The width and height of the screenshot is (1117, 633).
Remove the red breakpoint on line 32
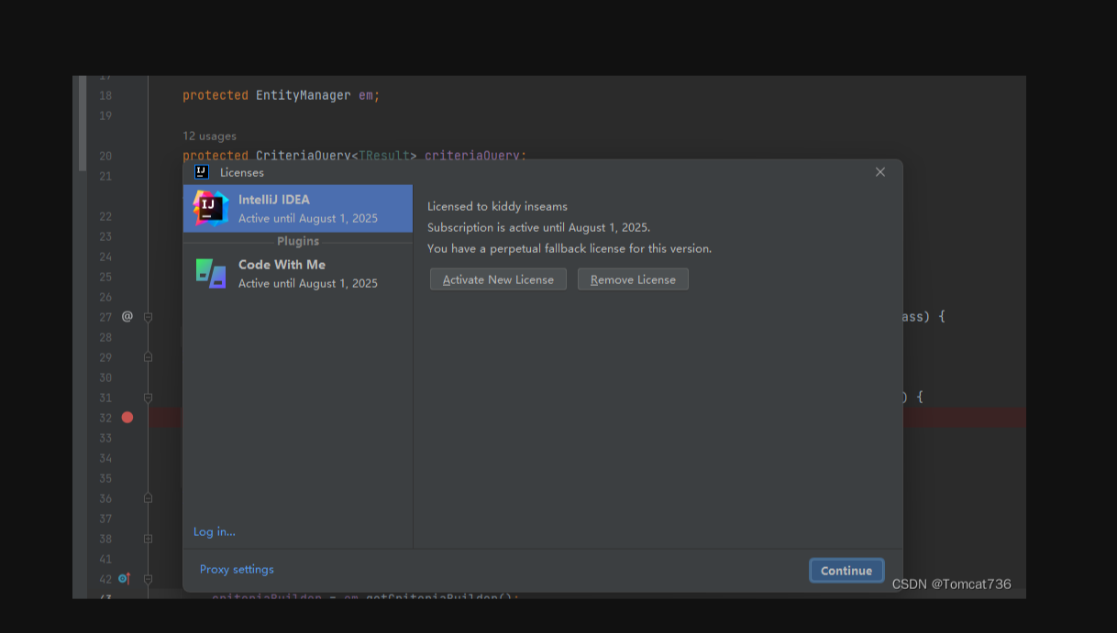point(127,418)
